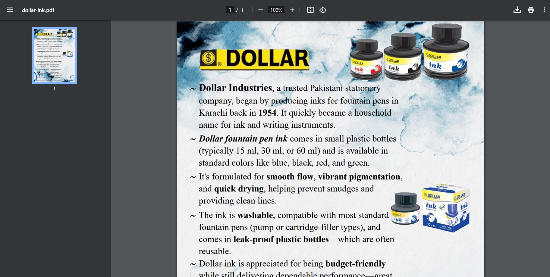This screenshot has height=277, width=550.
Task: Toggle the sidebar menu hamburger icon
Action: (10, 10)
